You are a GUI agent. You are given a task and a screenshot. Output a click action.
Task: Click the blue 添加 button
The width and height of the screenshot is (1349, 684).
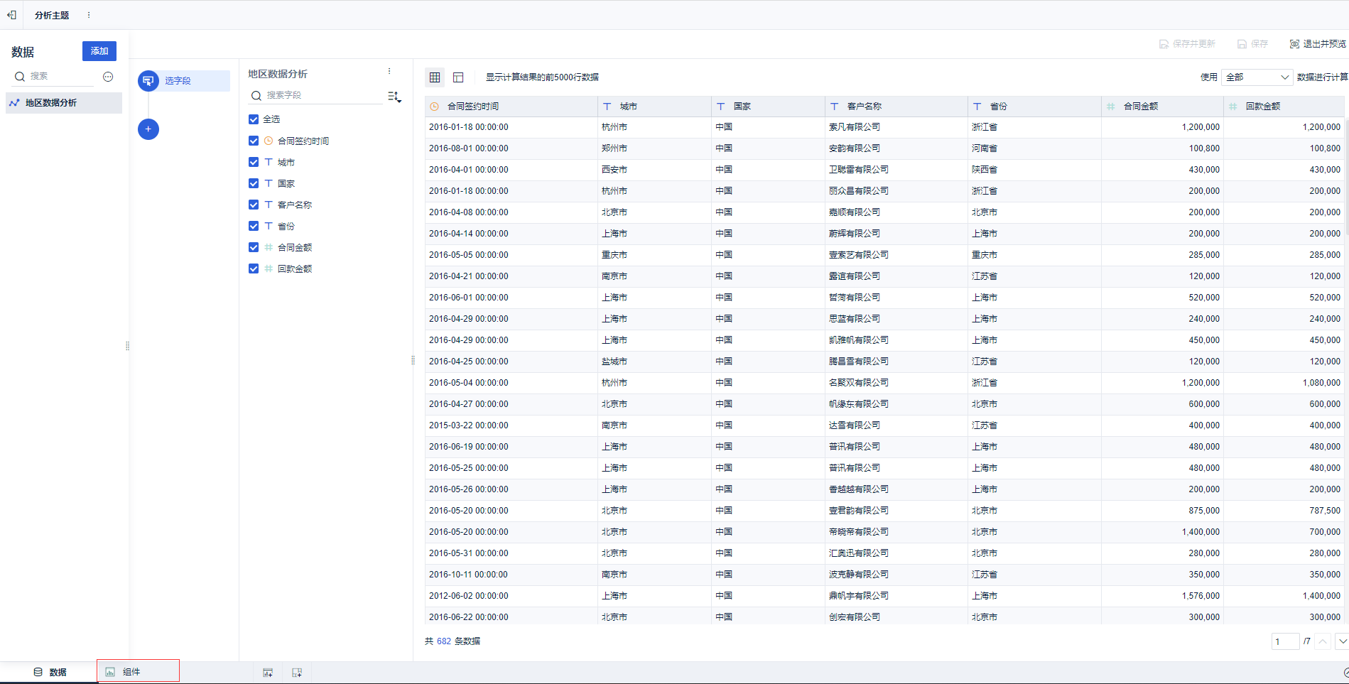(x=99, y=51)
